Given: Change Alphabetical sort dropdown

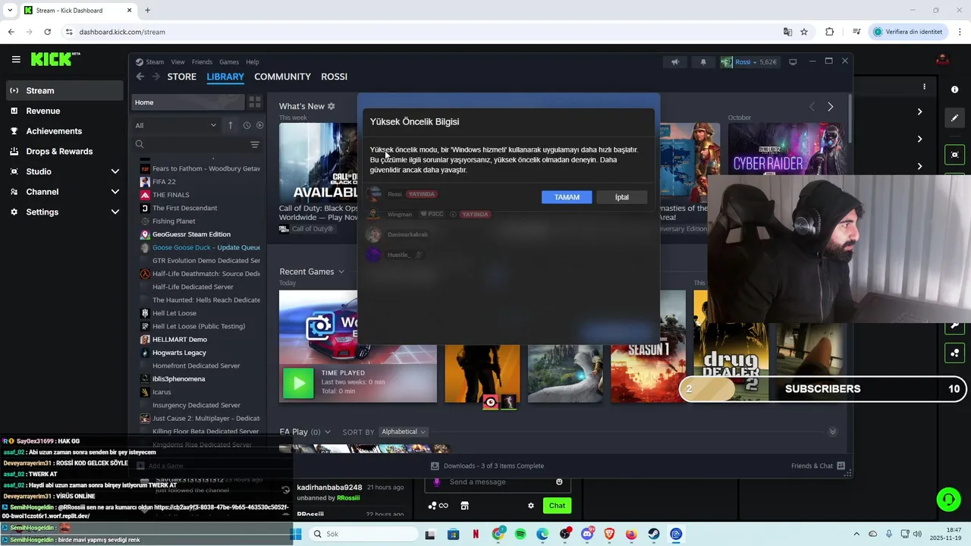Looking at the screenshot, I should [x=403, y=431].
